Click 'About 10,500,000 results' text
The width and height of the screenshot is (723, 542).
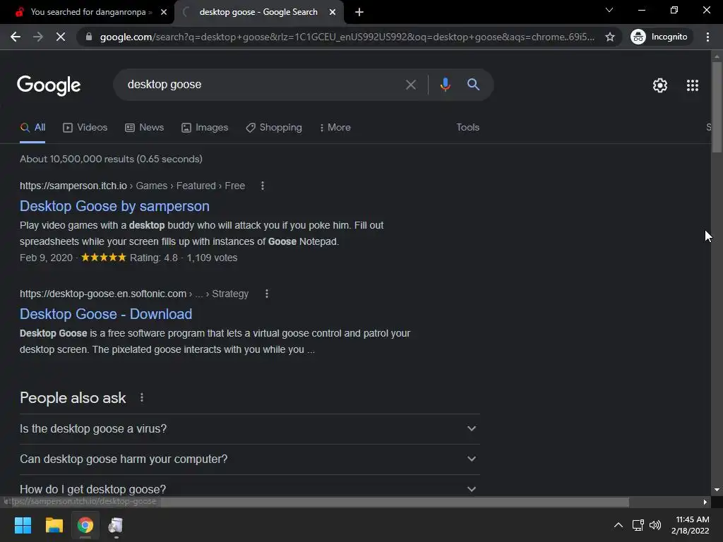[77, 159]
